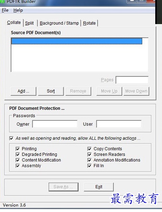Viewport: 162px width, 212px height.
Task: Click the User password field
Action: [119, 124]
